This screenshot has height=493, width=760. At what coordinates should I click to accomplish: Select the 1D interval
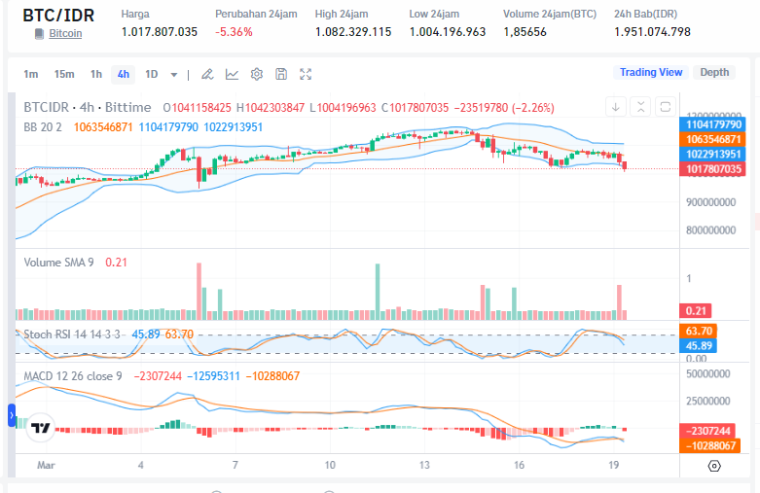tap(151, 74)
